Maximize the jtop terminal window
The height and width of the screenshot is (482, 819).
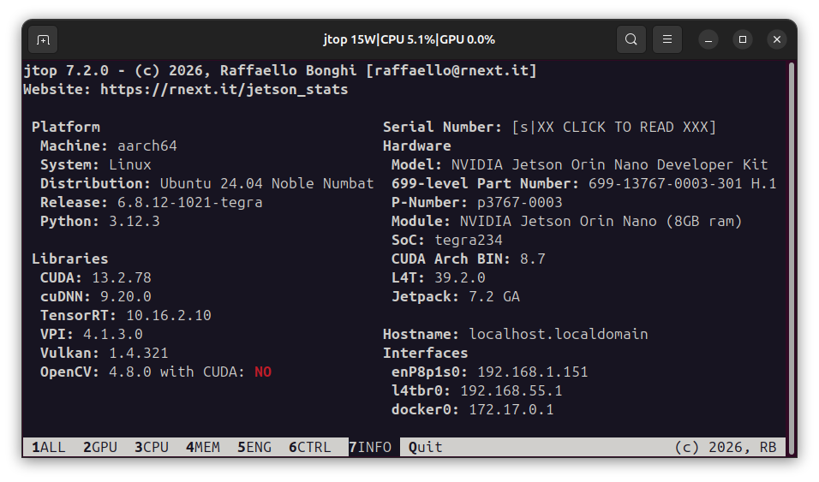[742, 39]
